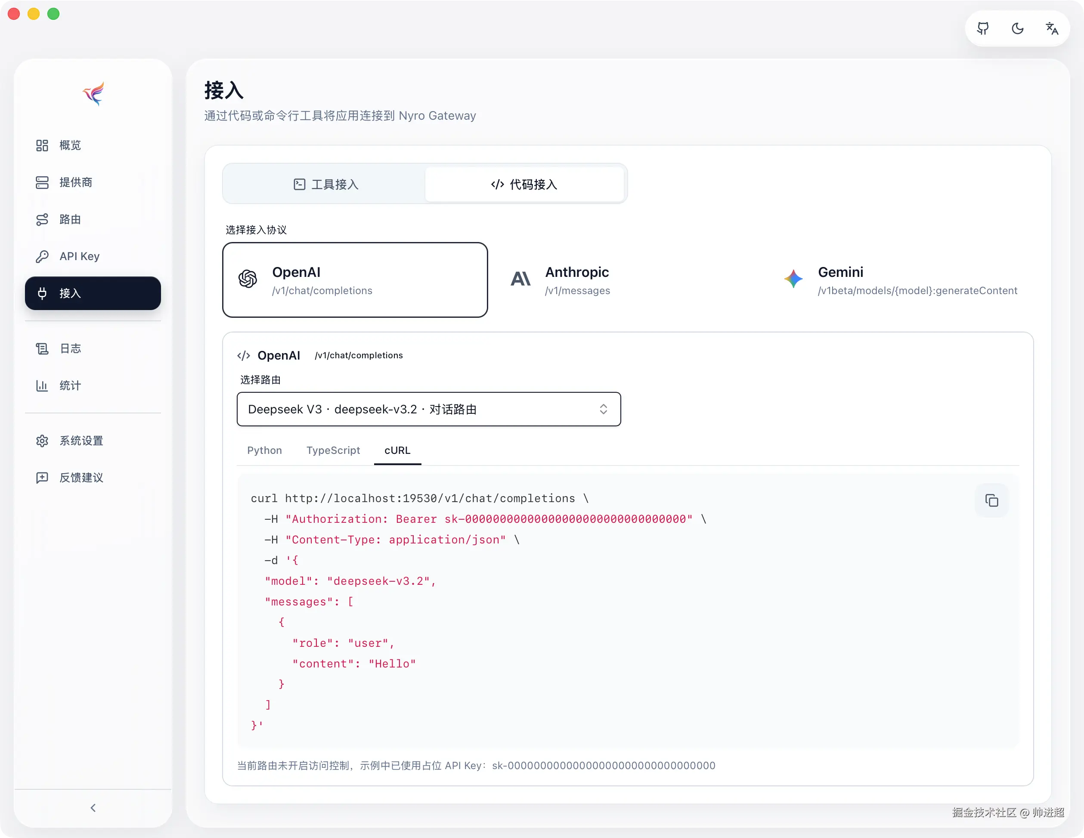Select the Anthropic protocol card
Screen dimensions: 1084x838
(x=627, y=280)
